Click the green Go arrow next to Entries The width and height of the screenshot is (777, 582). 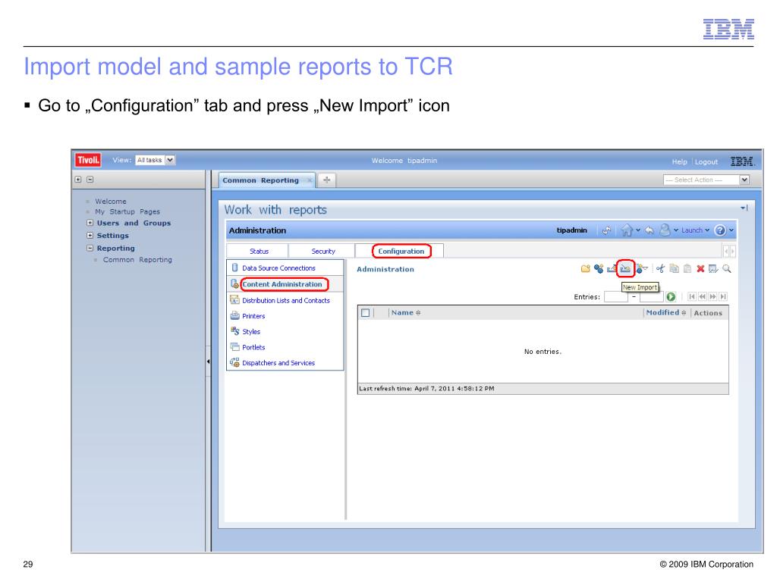671,296
